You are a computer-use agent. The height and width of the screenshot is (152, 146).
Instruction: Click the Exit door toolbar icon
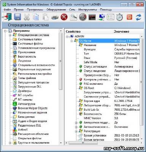pos(8,17)
